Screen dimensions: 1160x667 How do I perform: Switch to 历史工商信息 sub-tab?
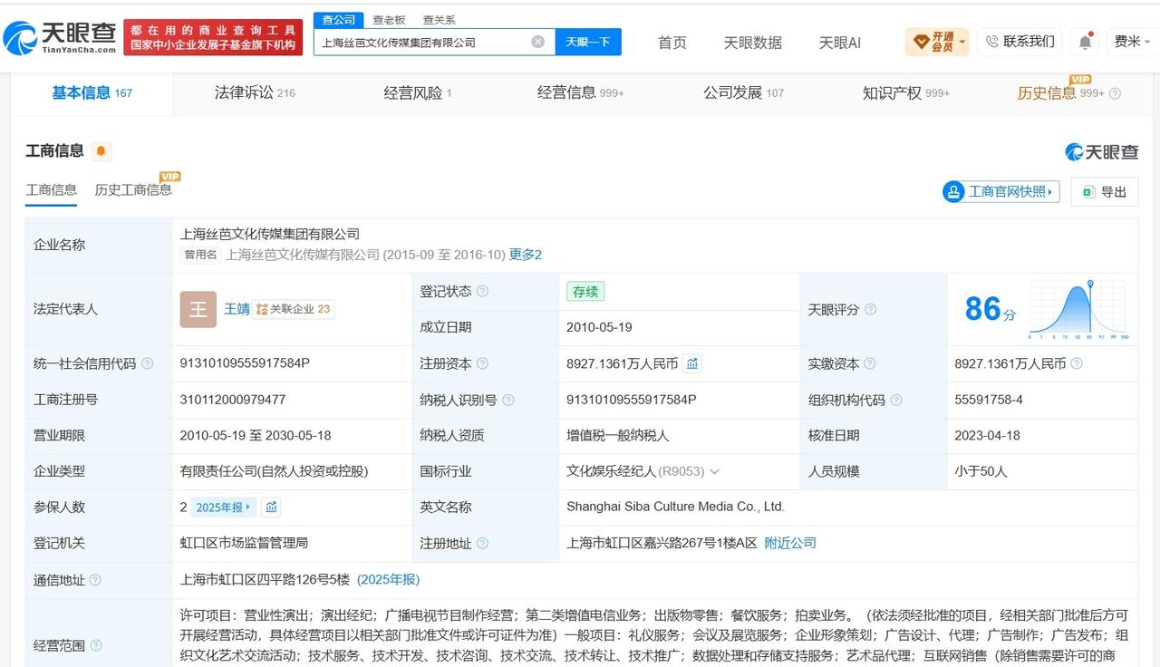click(133, 189)
